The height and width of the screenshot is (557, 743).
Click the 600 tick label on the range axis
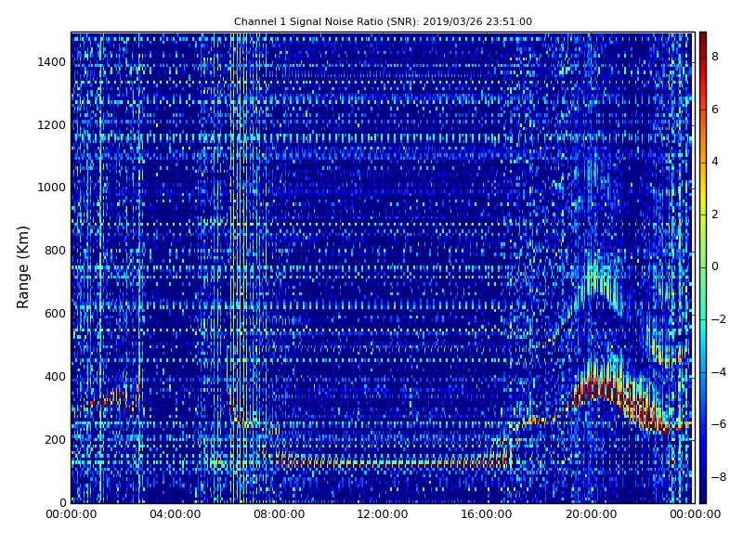tap(55, 314)
